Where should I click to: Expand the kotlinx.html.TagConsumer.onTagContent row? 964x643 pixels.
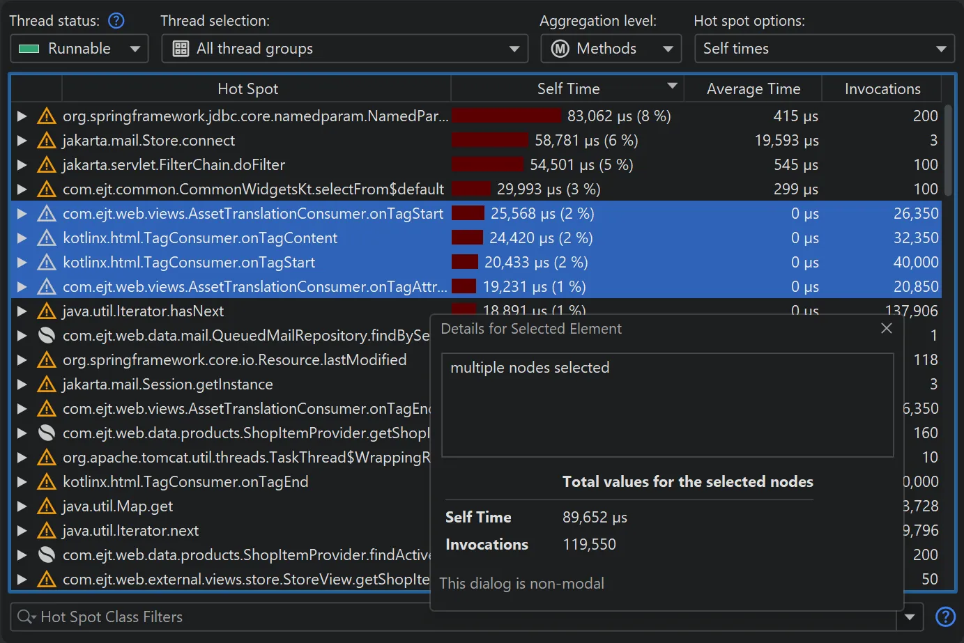point(22,238)
